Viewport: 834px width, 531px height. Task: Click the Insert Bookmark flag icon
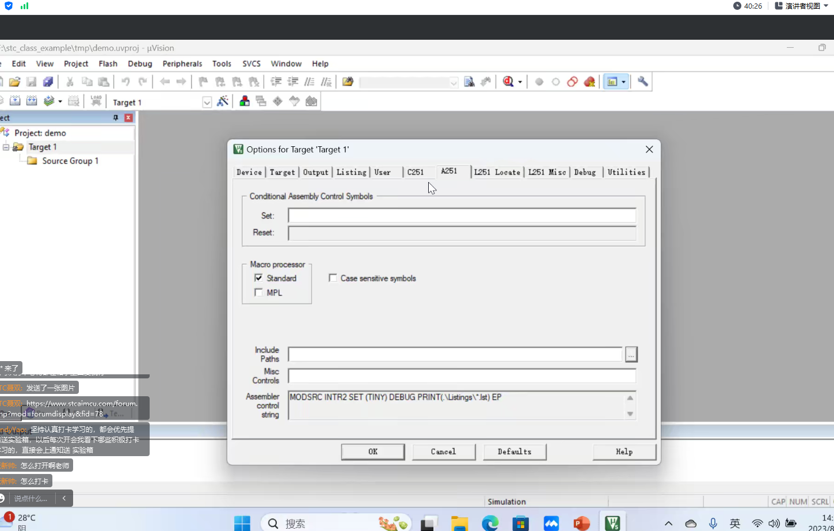(x=203, y=82)
